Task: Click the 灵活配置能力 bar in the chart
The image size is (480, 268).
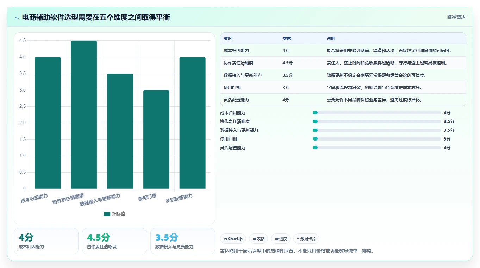Action: point(192,123)
